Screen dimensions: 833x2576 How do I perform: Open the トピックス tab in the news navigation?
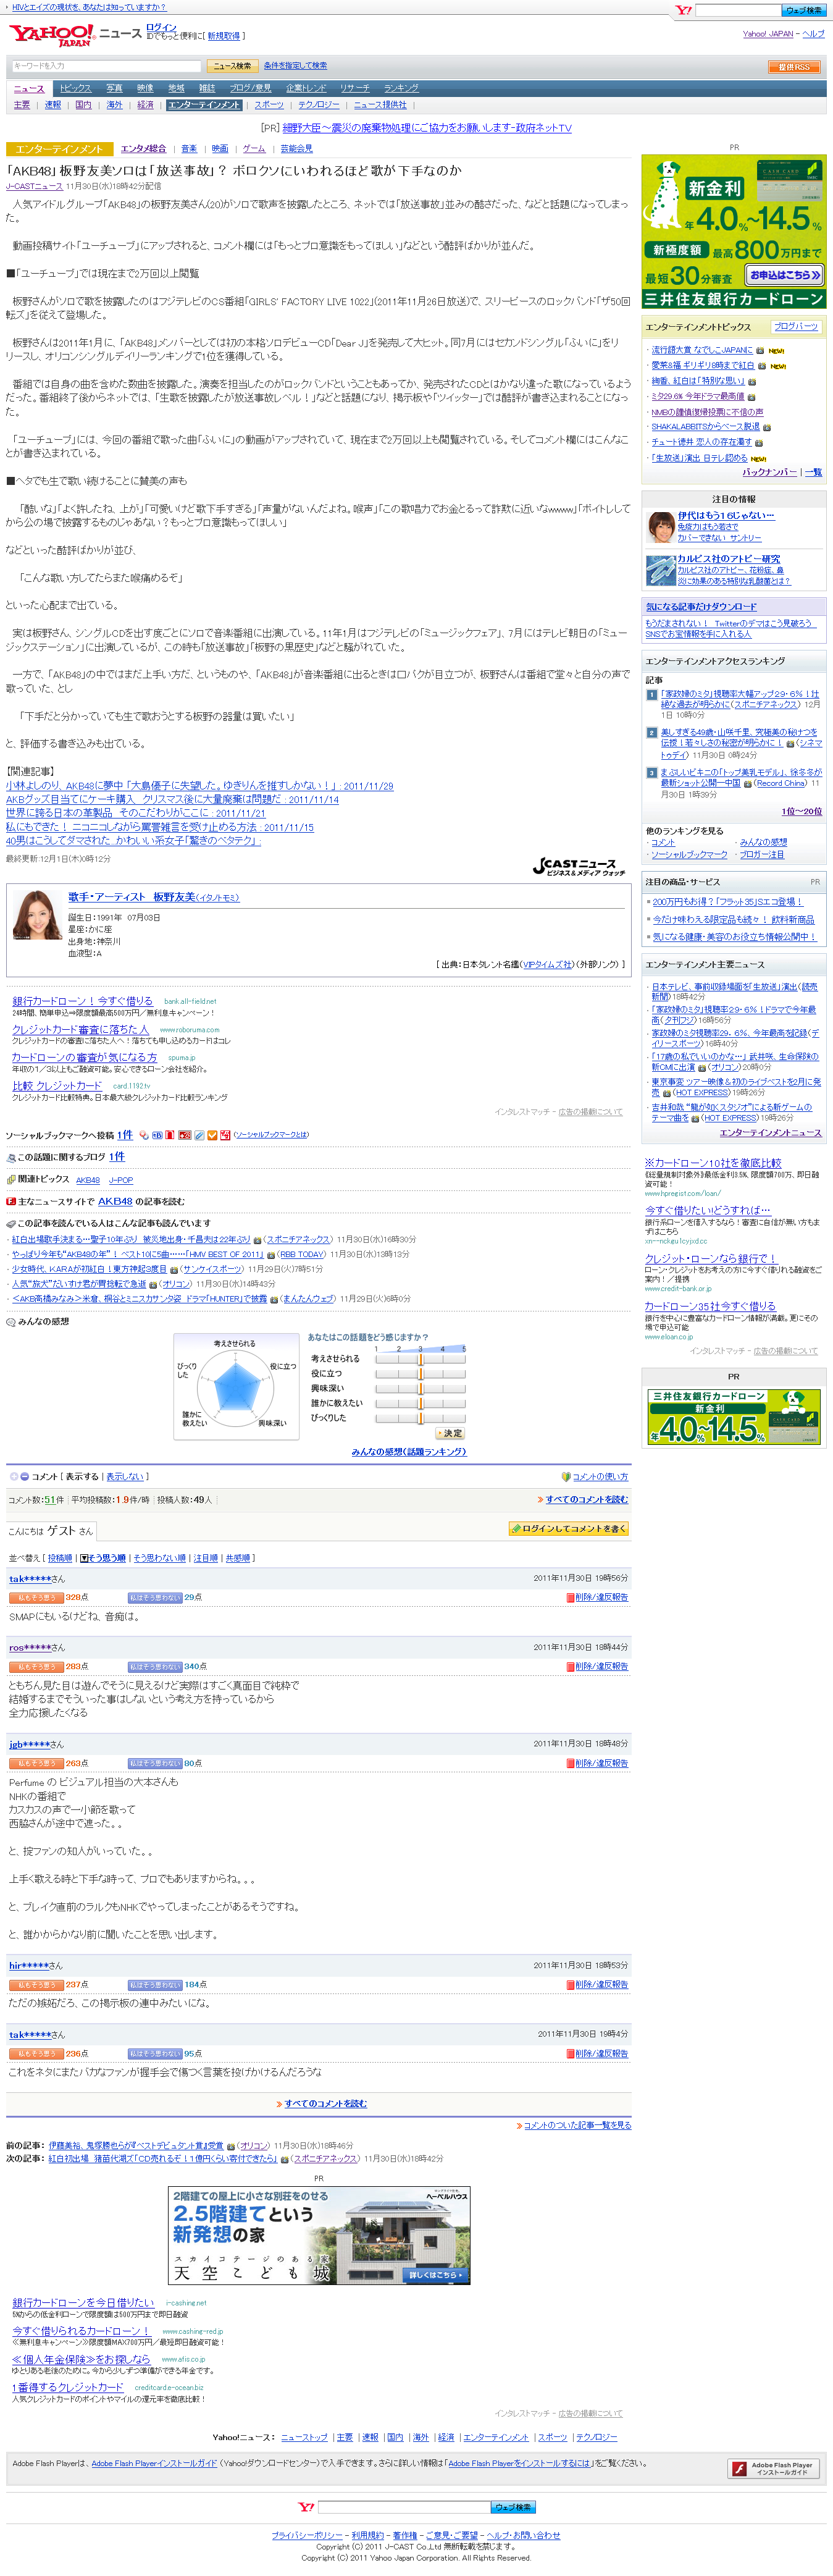(x=75, y=89)
